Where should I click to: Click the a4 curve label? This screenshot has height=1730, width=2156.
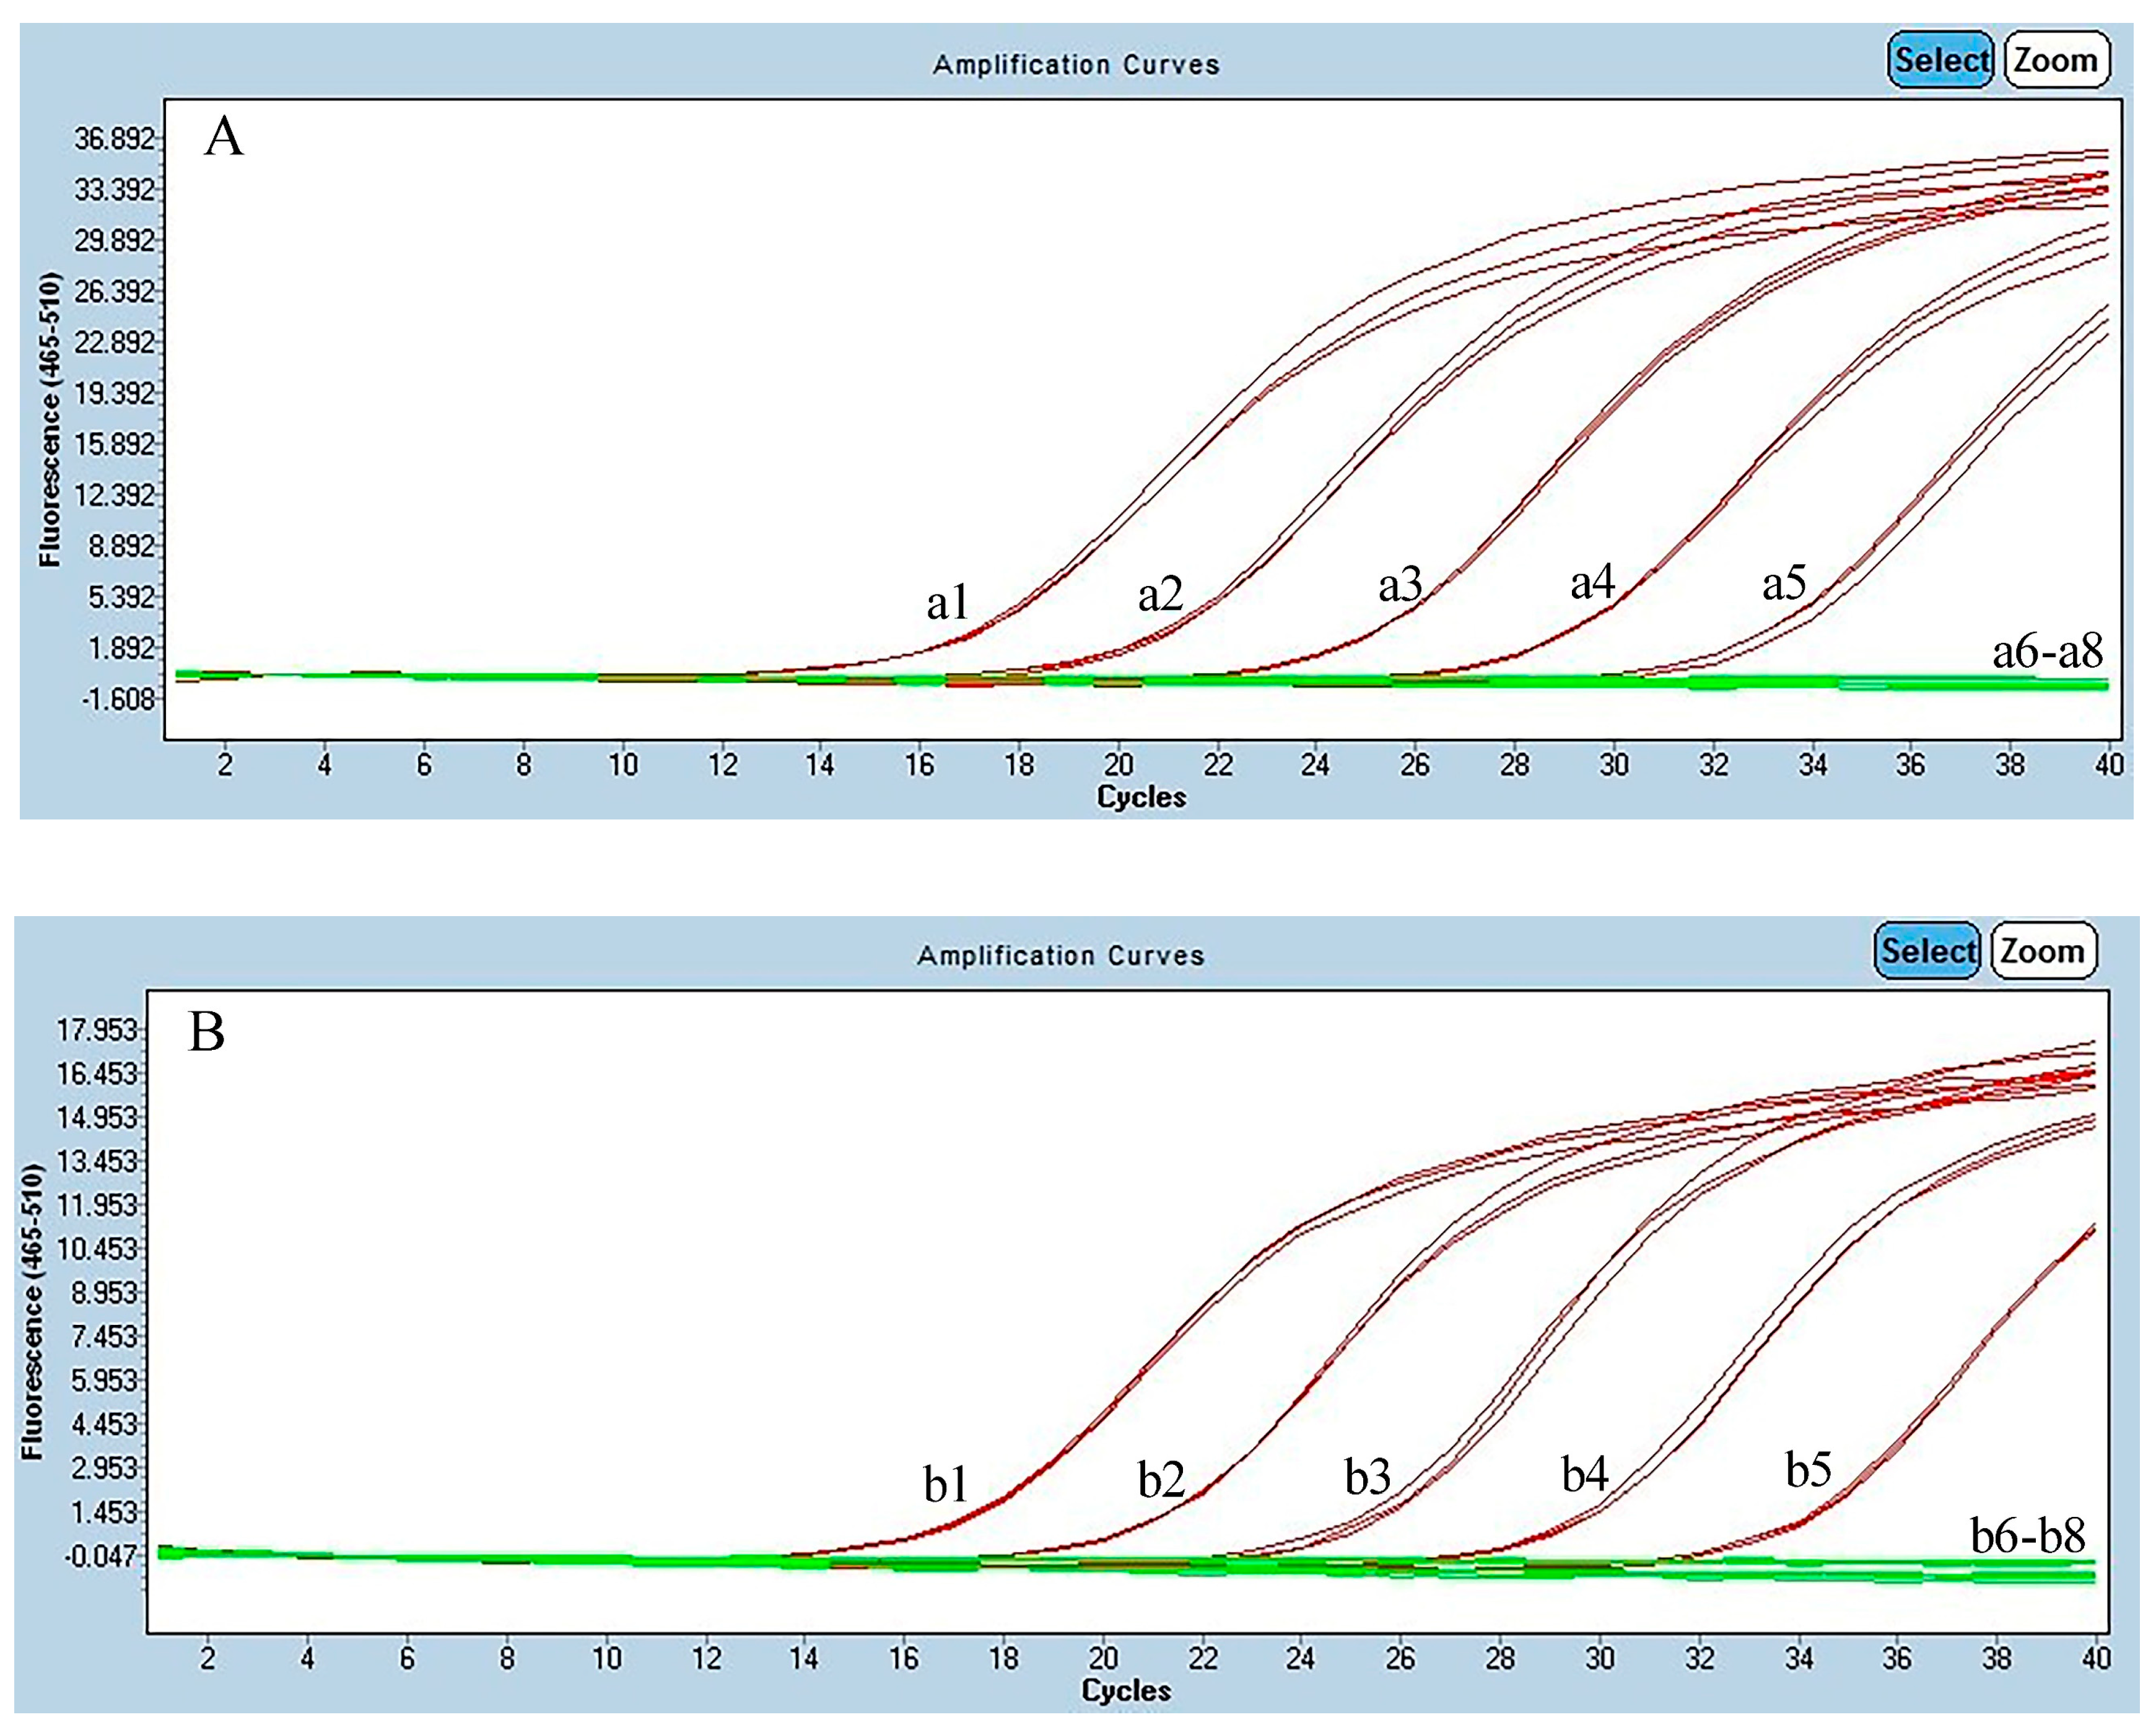(1593, 582)
